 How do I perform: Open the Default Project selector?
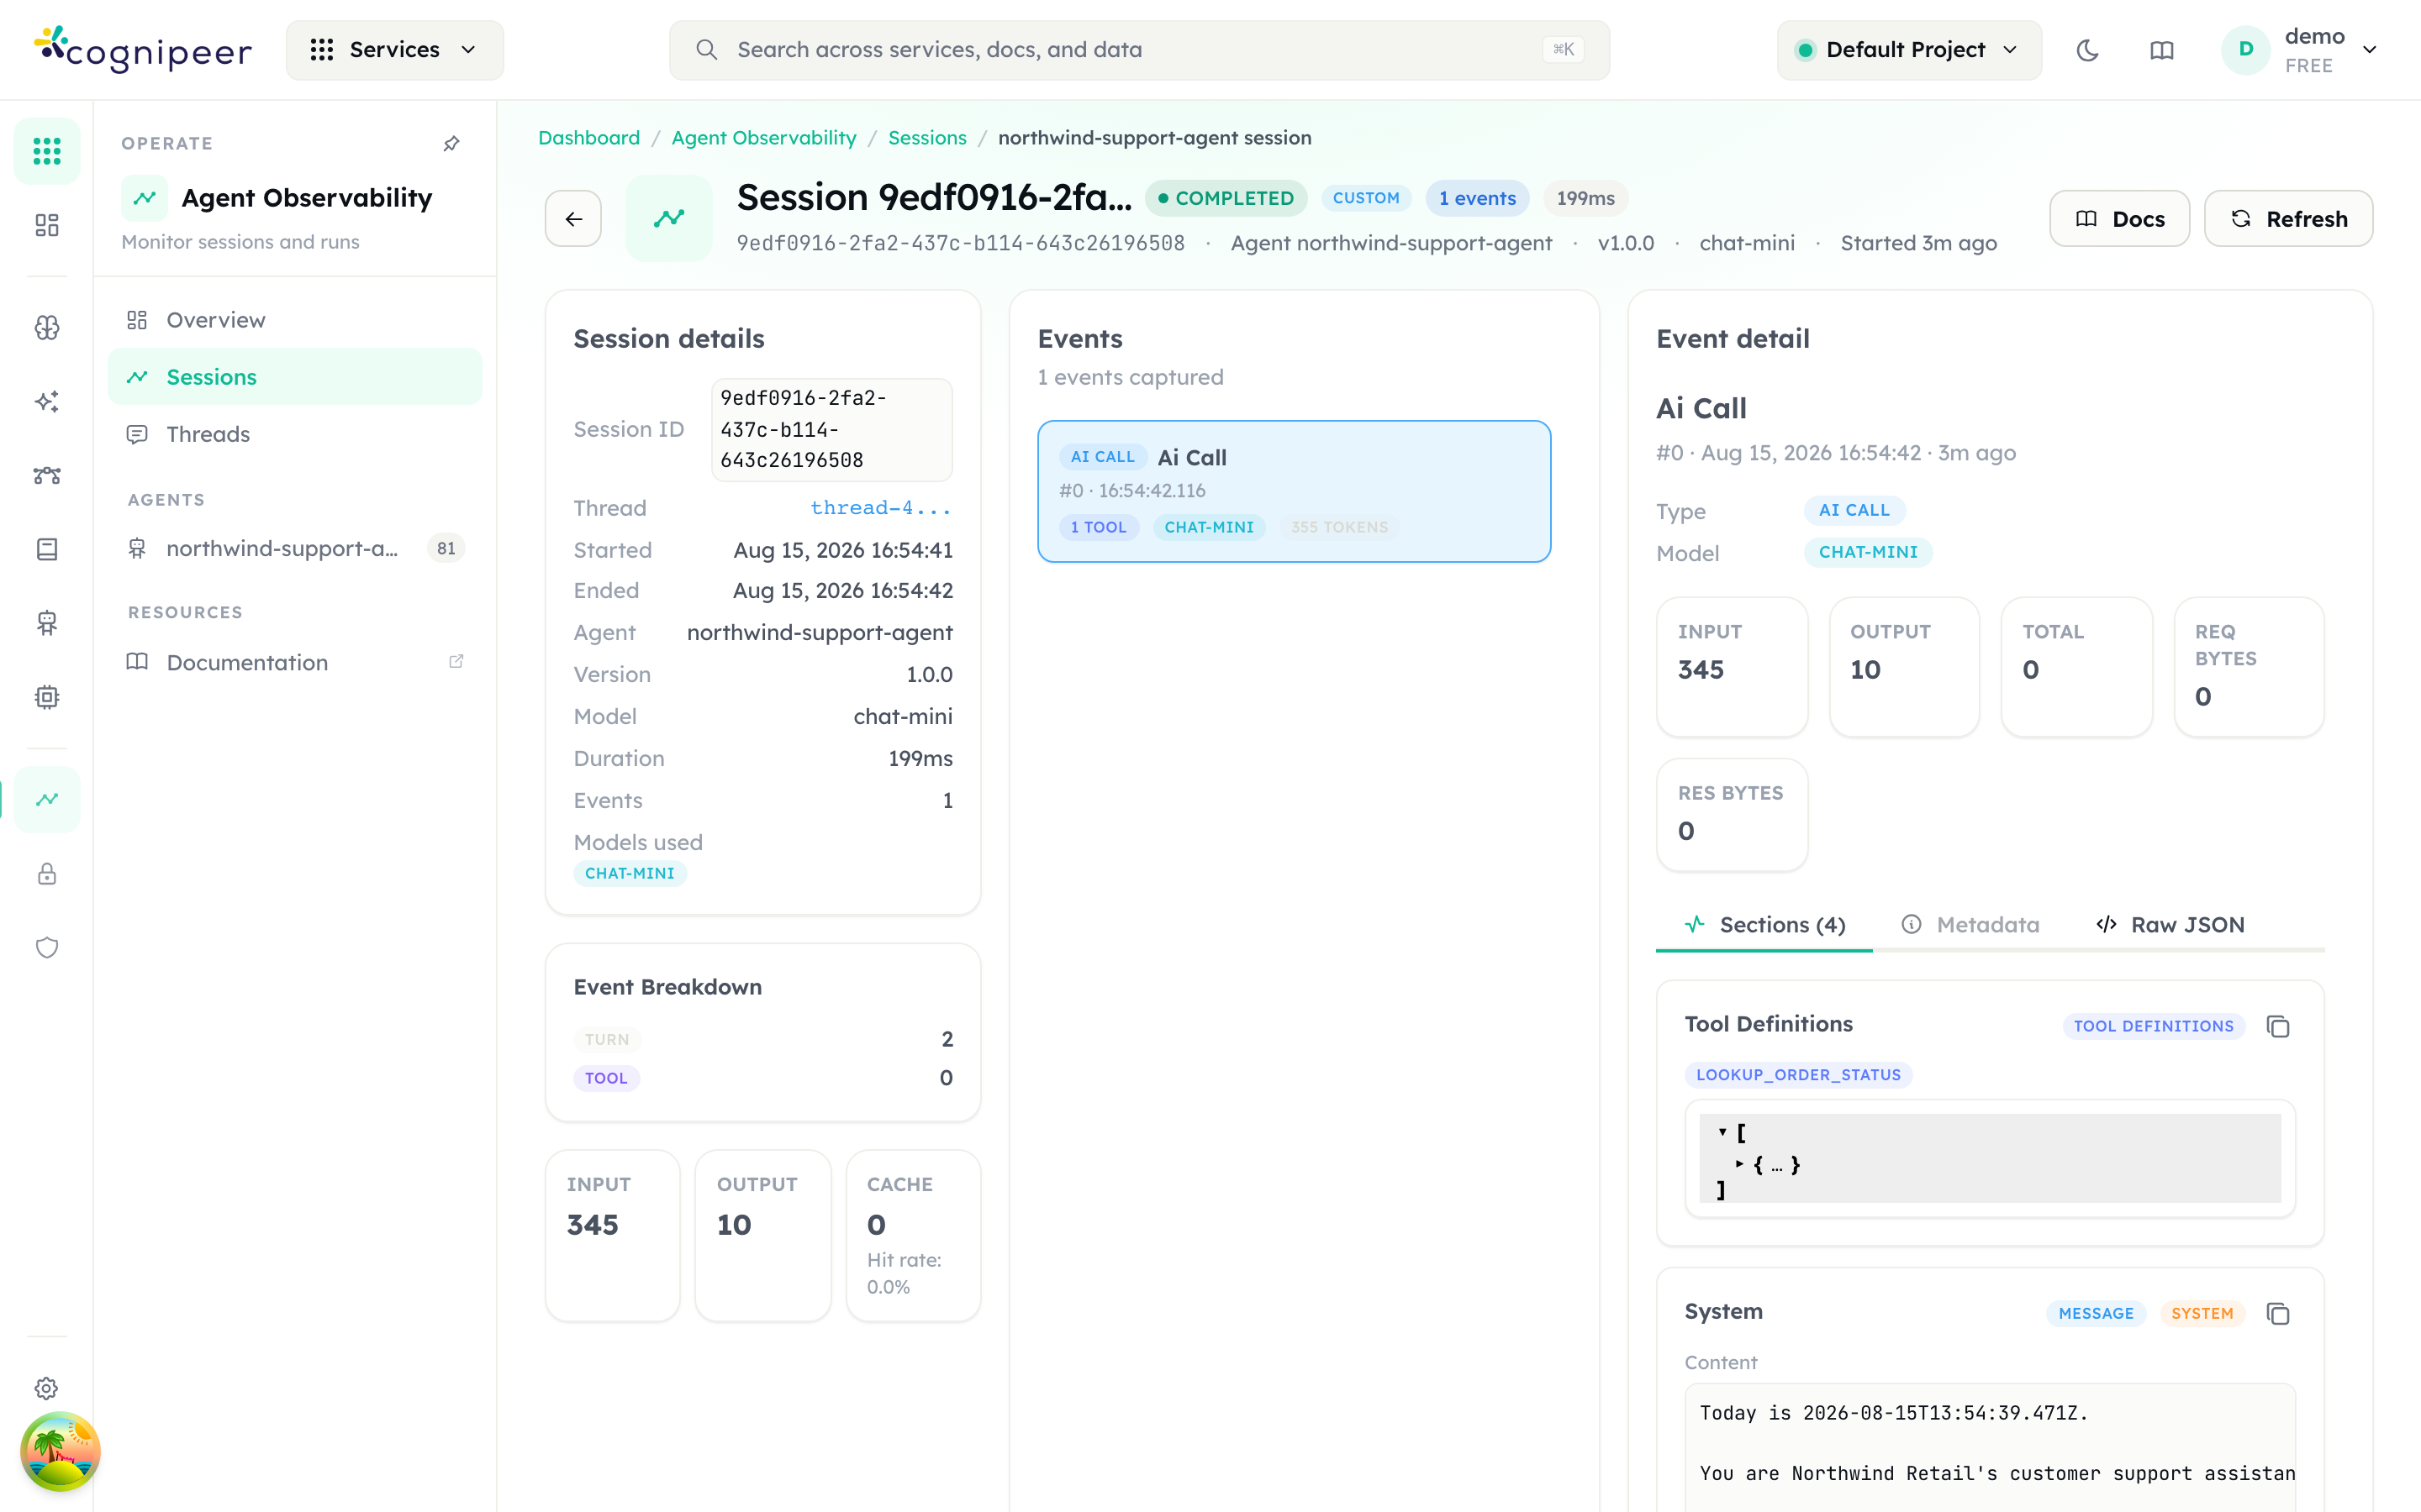pyautogui.click(x=1909, y=50)
